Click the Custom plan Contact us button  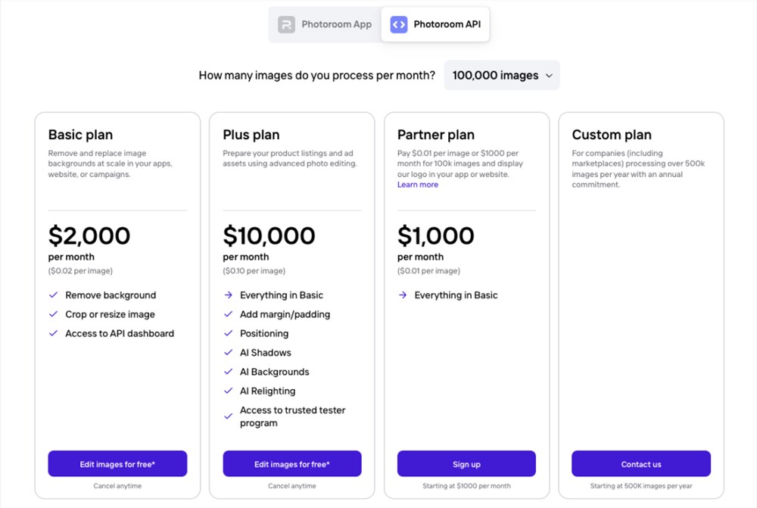click(x=641, y=464)
